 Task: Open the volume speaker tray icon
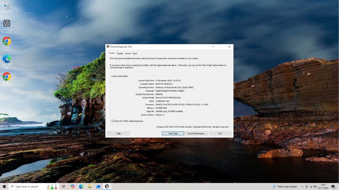pyautogui.click(x=315, y=187)
